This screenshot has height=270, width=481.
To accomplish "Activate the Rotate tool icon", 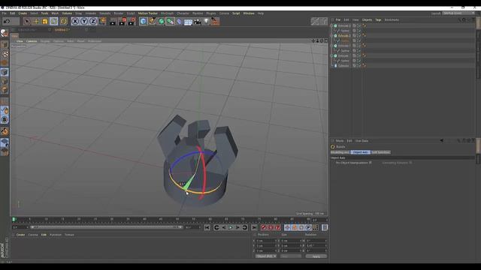I will 54,21.
